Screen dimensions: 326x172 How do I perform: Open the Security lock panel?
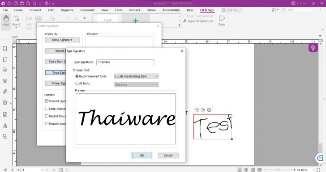point(5,102)
